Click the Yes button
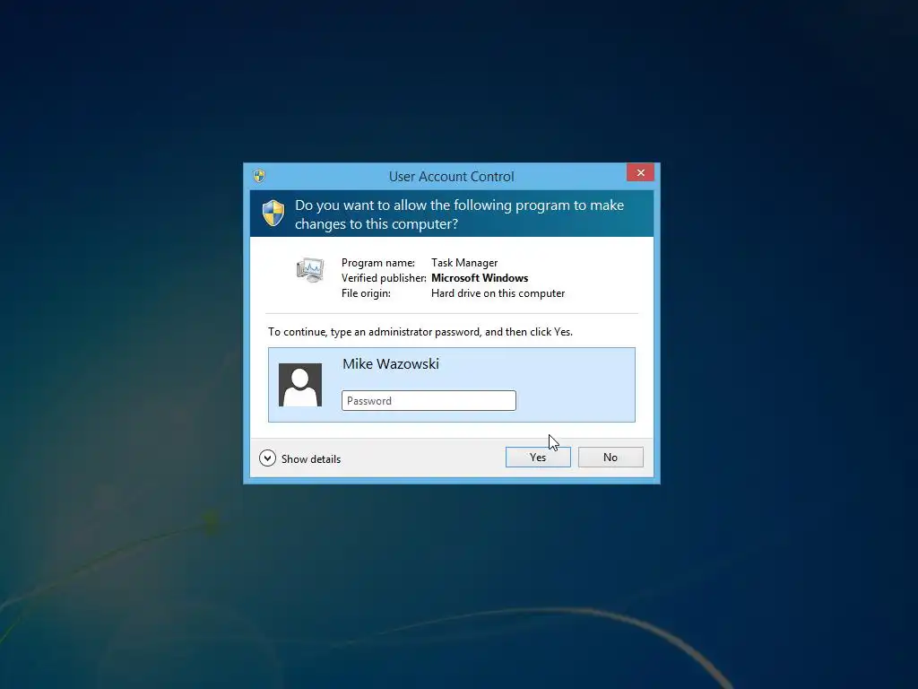This screenshot has height=689, width=918. 538,457
